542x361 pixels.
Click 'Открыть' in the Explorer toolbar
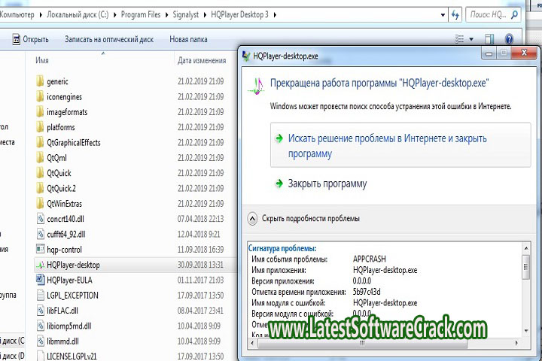(30, 39)
